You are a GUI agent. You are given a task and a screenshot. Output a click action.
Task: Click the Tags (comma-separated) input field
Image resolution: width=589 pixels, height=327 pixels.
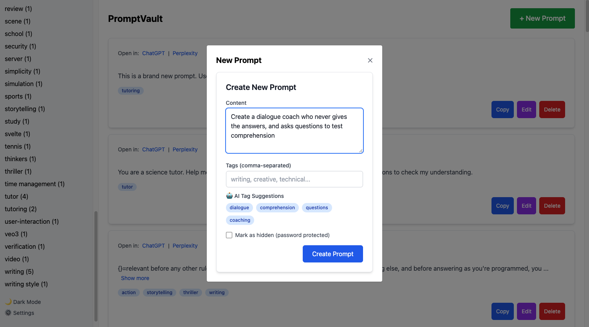(294, 179)
